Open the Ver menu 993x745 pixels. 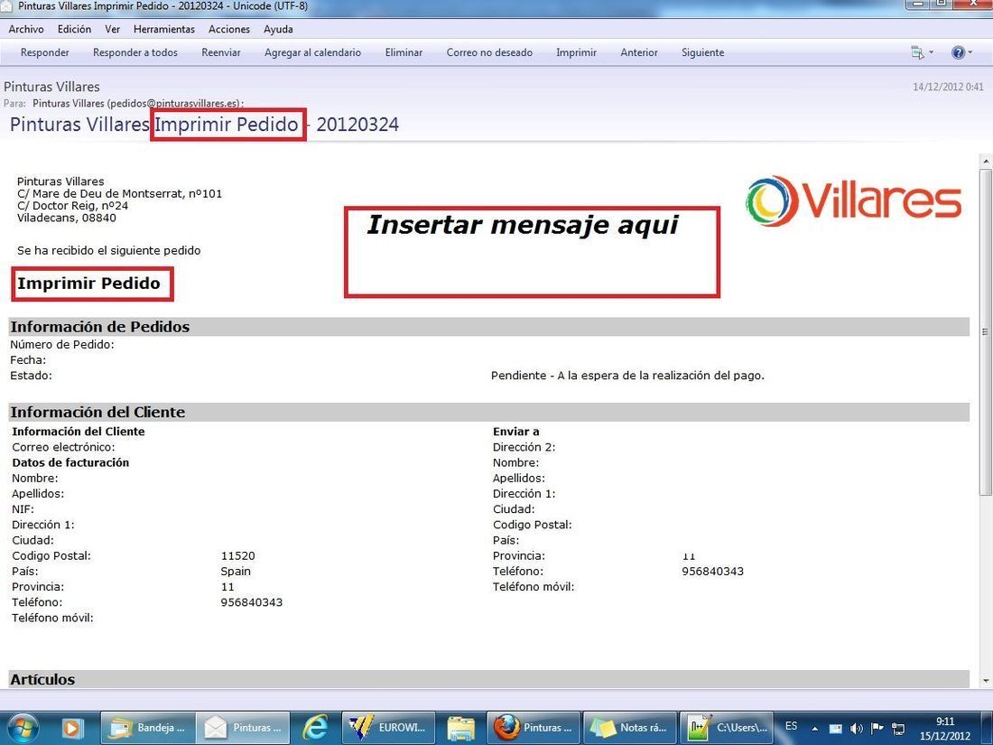click(113, 29)
